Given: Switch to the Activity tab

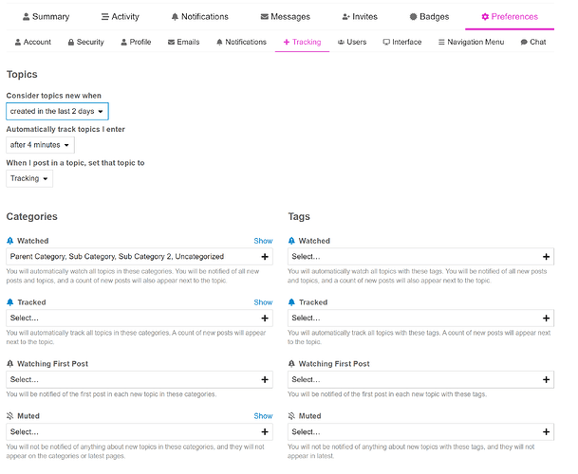Looking at the screenshot, I should point(121,16).
